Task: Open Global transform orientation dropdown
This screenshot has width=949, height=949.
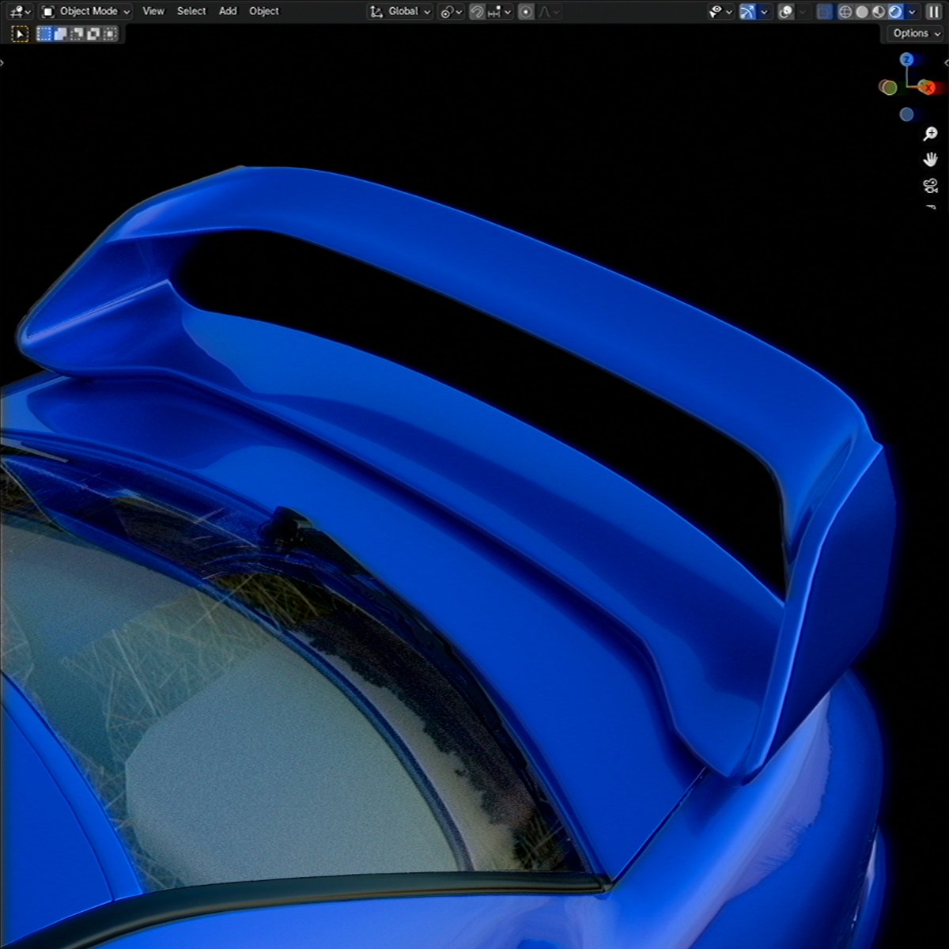Action: pyautogui.click(x=400, y=11)
